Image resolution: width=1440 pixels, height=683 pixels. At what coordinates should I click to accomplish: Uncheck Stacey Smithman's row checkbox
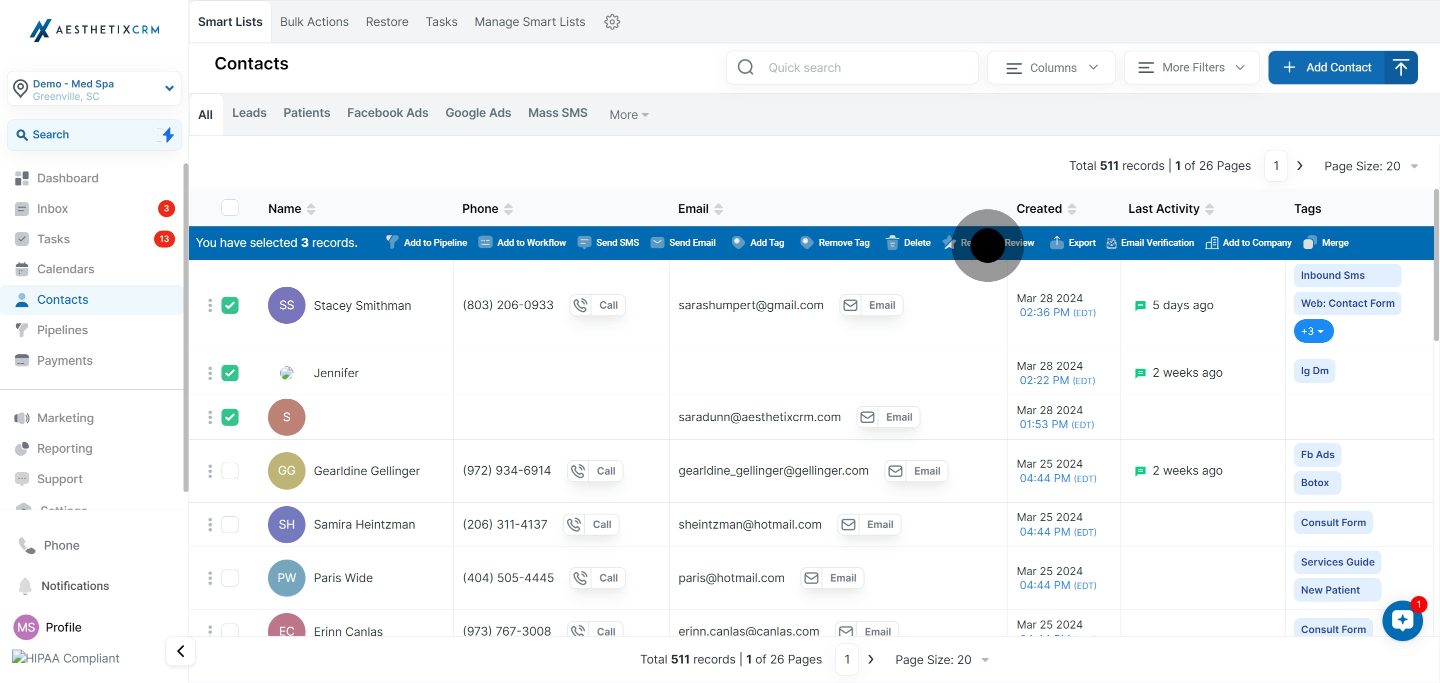[230, 305]
